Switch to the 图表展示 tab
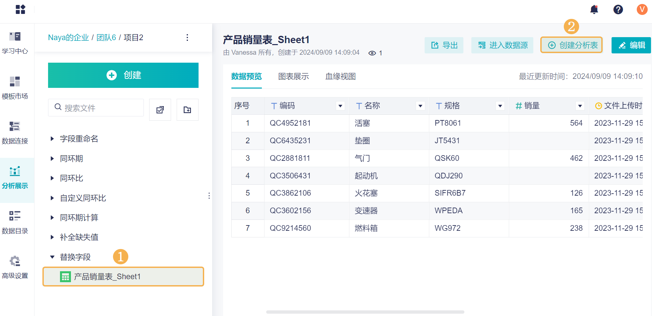 293,77
